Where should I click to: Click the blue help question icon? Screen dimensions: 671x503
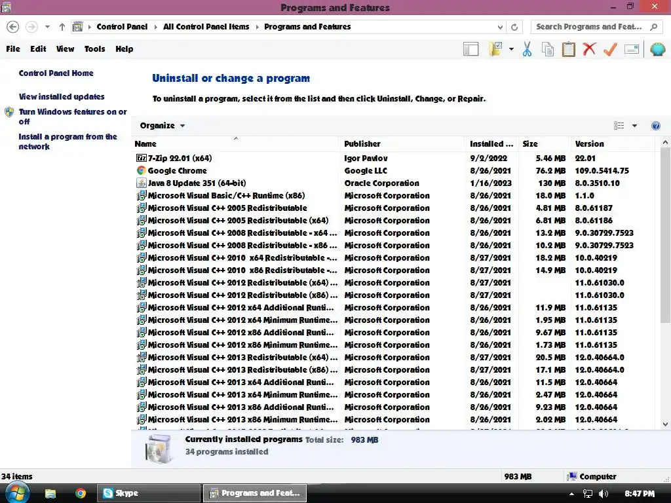pos(655,125)
